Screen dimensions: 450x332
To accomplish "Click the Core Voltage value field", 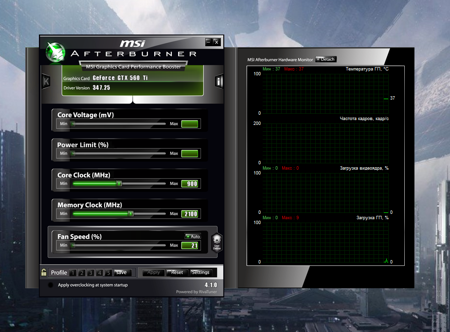I will coord(190,124).
